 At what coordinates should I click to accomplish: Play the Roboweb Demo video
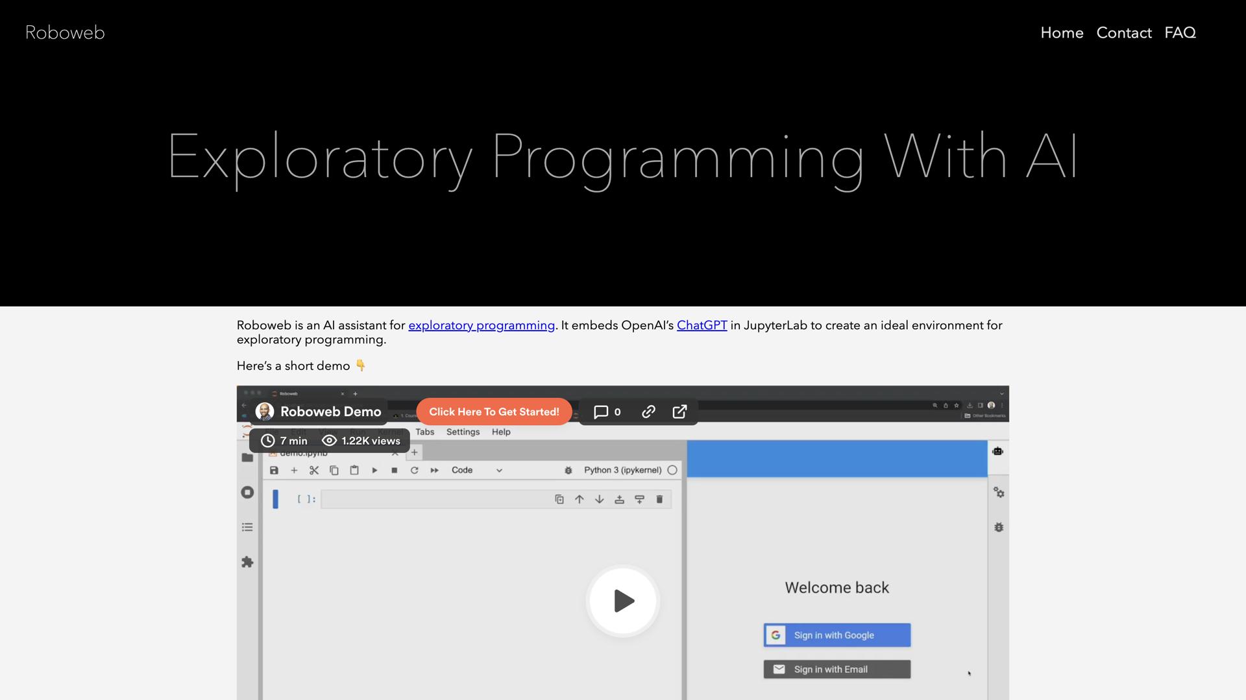click(622, 601)
